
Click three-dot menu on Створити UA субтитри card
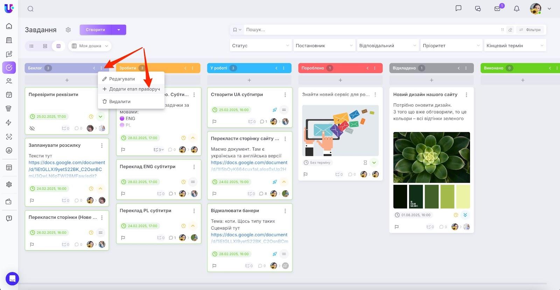[x=285, y=95]
